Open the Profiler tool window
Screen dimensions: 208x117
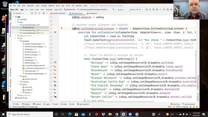[x=64, y=104]
